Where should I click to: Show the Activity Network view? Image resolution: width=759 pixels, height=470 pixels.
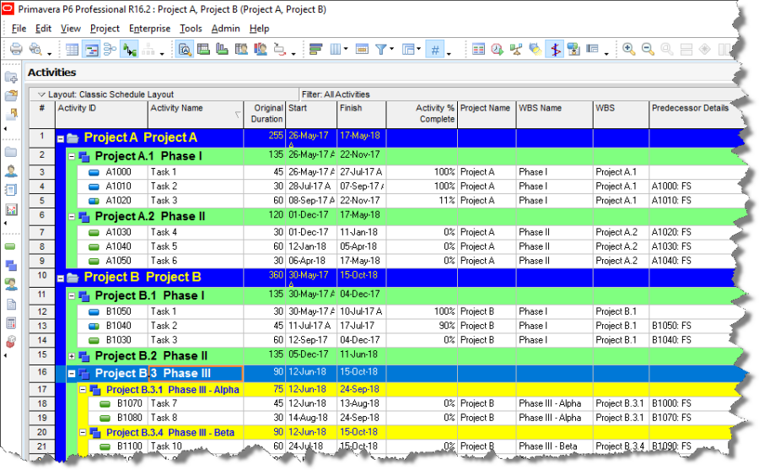tap(110, 49)
